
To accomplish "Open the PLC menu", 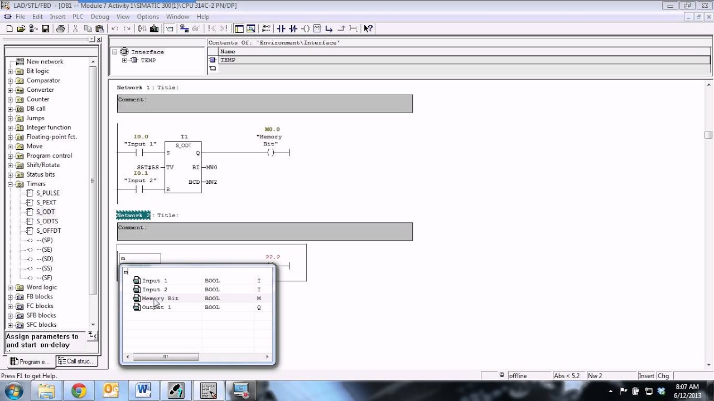I will point(78,17).
